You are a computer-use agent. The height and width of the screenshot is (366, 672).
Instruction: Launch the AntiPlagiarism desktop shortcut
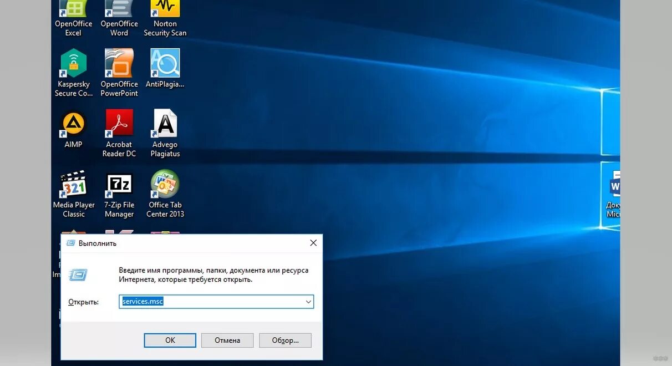165,69
